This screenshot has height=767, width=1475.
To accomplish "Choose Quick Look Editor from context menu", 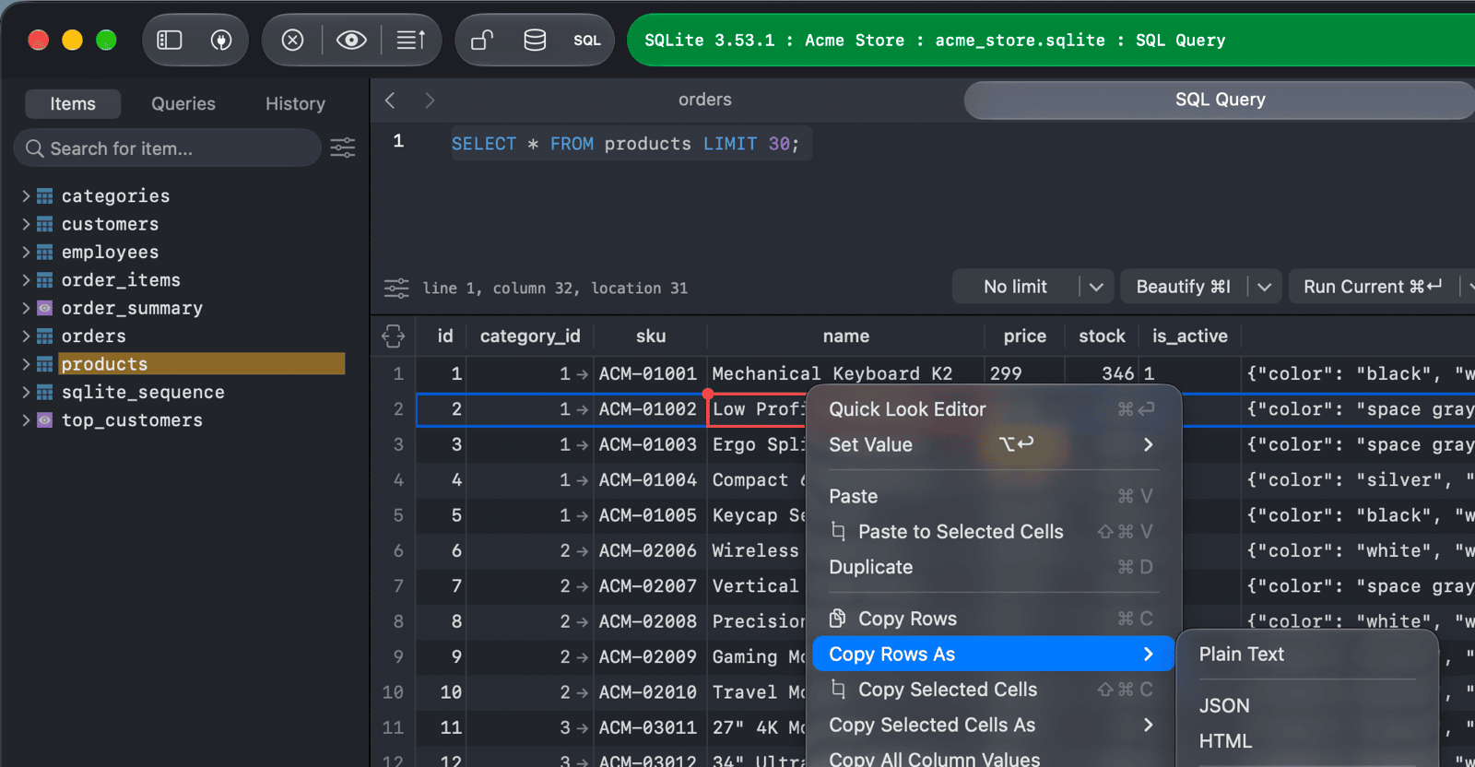I will pyautogui.click(x=993, y=409).
